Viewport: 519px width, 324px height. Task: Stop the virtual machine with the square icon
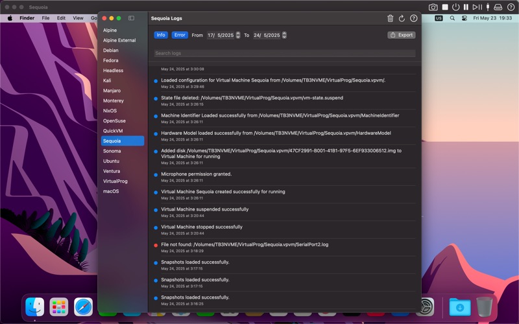click(445, 7)
